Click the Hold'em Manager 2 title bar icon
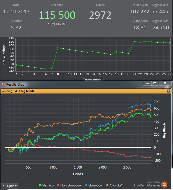Screen dimensions: 173x190 pos(3,84)
